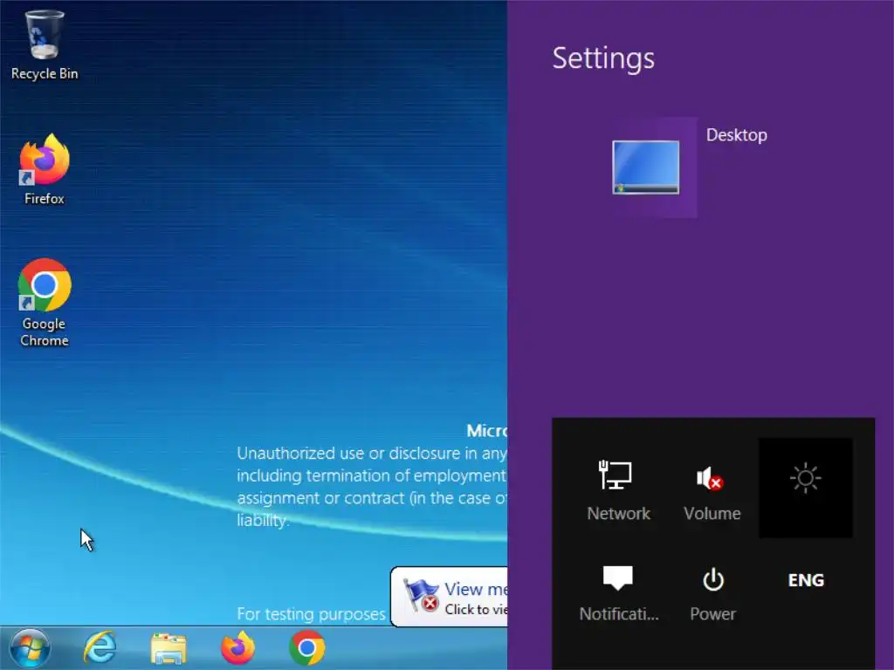
Task: Launch Firefox from the taskbar
Action: coord(237,648)
